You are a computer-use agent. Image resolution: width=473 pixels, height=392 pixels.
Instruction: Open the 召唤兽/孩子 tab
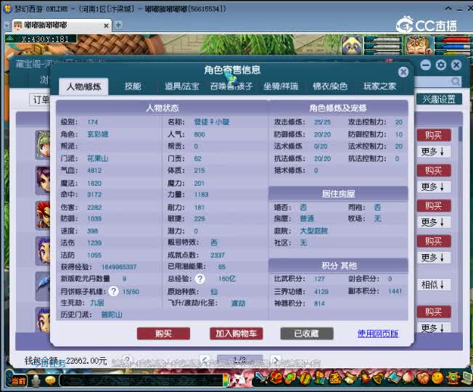pos(231,86)
